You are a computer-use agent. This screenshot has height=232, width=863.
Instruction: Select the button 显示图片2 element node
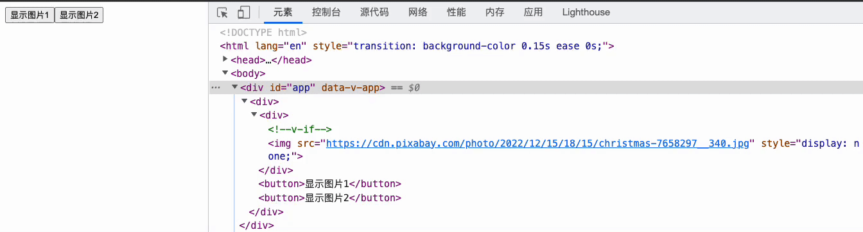pyautogui.click(x=329, y=198)
